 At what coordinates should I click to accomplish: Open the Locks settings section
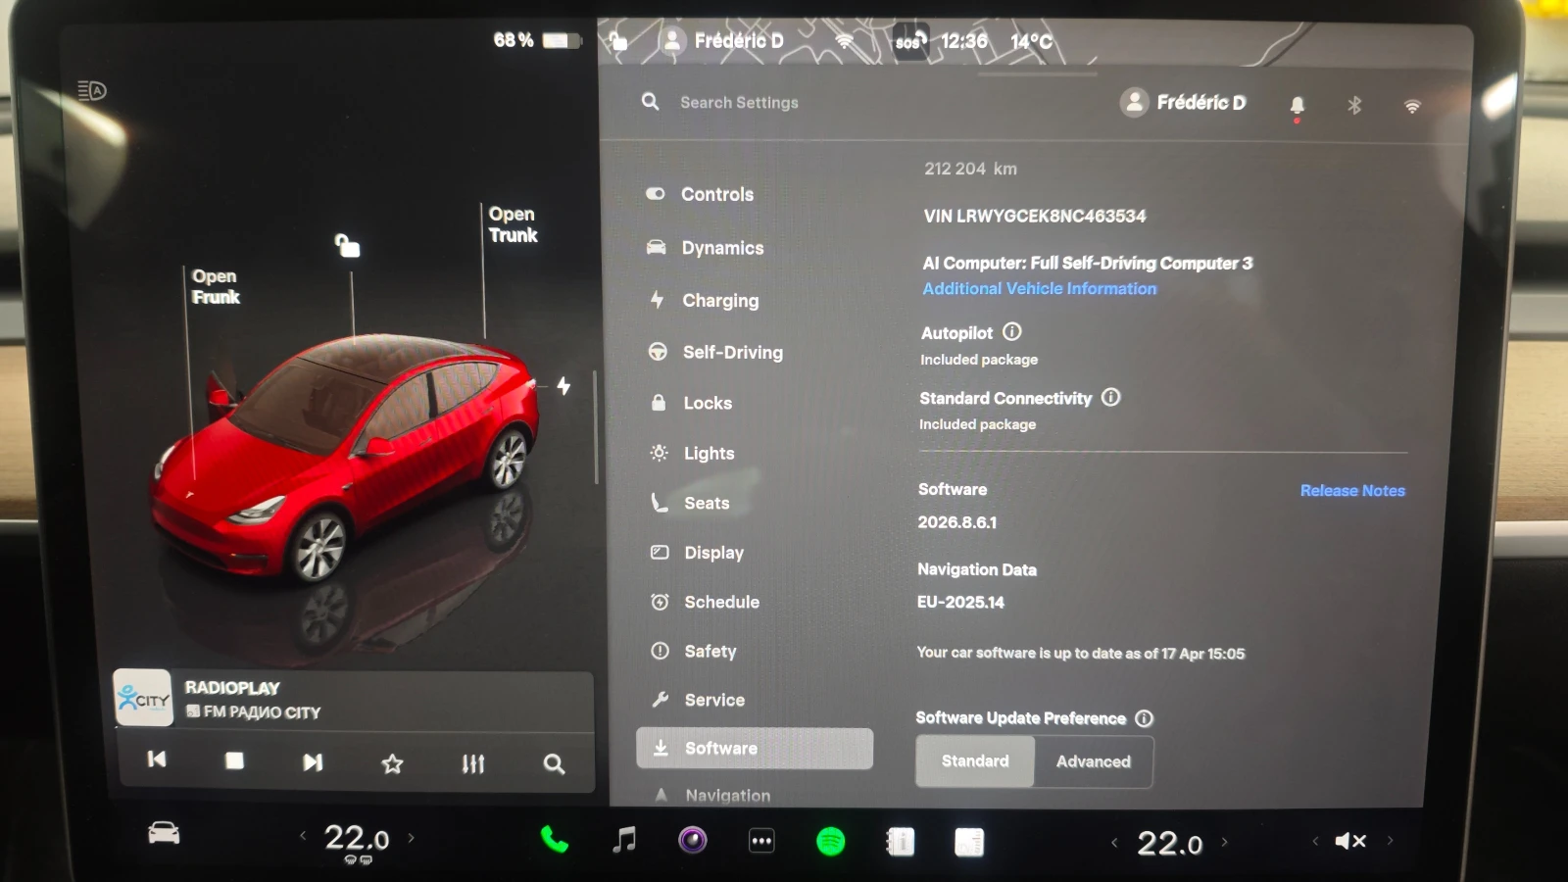706,403
